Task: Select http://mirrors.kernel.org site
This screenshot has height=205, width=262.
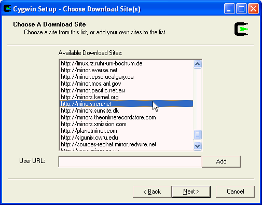Action: click(126, 97)
